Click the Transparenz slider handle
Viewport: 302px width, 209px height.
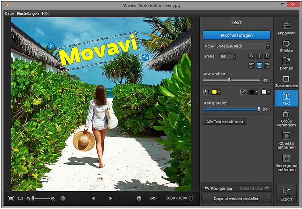click(x=259, y=109)
